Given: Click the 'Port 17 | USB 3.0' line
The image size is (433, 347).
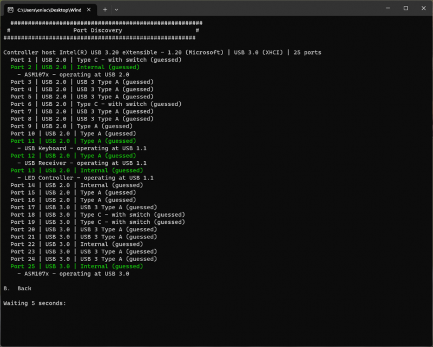Looking at the screenshot, I should click(x=84, y=208).
